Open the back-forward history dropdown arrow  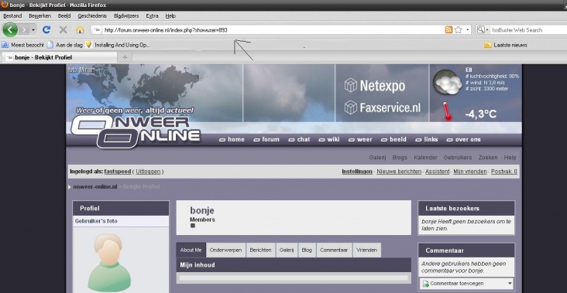(33, 30)
